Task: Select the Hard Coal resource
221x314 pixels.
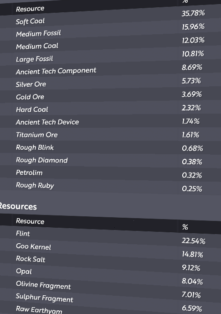Action: click(x=32, y=110)
